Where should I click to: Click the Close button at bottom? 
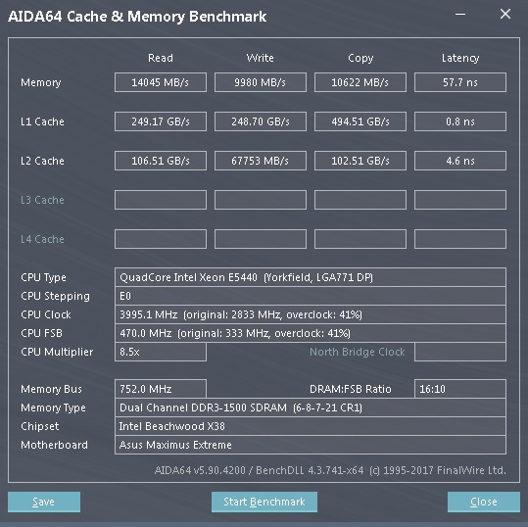pos(484,502)
